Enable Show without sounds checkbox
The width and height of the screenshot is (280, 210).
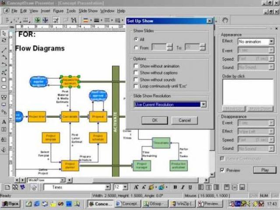coord(136,80)
